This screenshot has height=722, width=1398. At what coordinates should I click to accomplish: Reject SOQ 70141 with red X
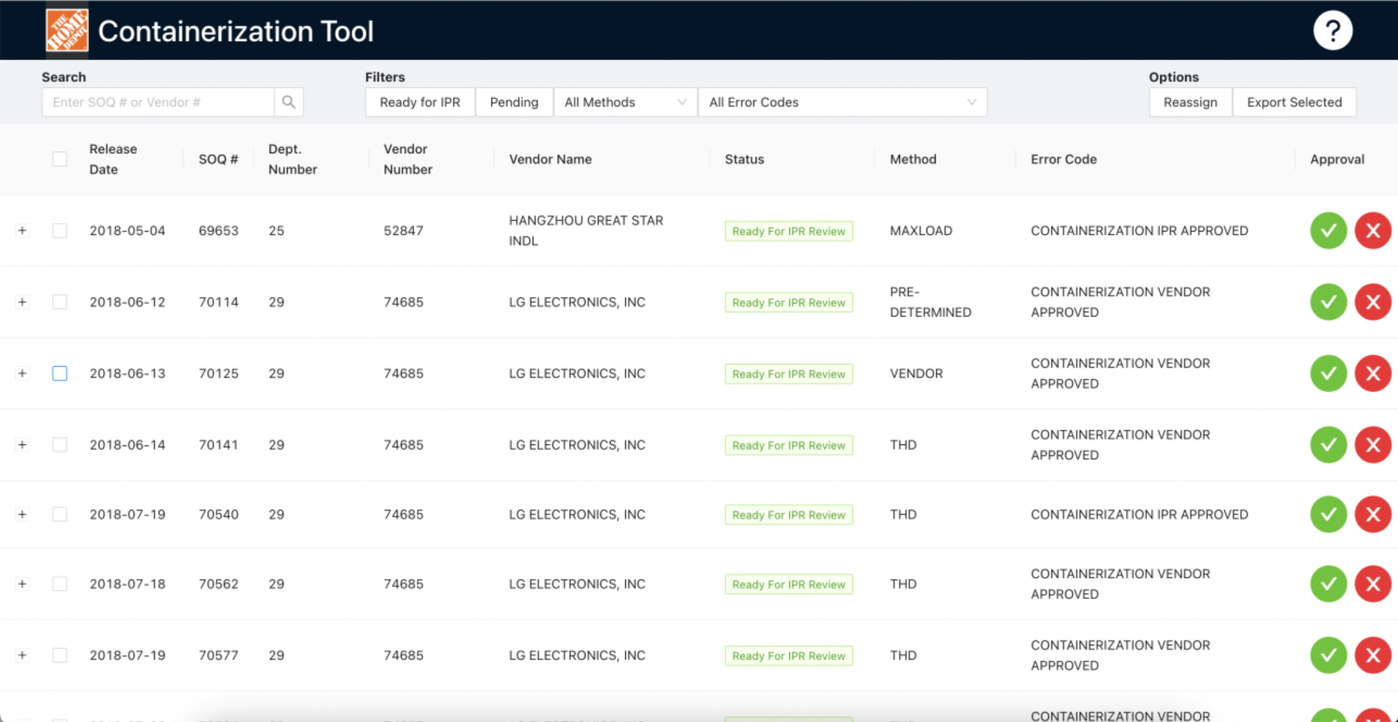(1372, 444)
